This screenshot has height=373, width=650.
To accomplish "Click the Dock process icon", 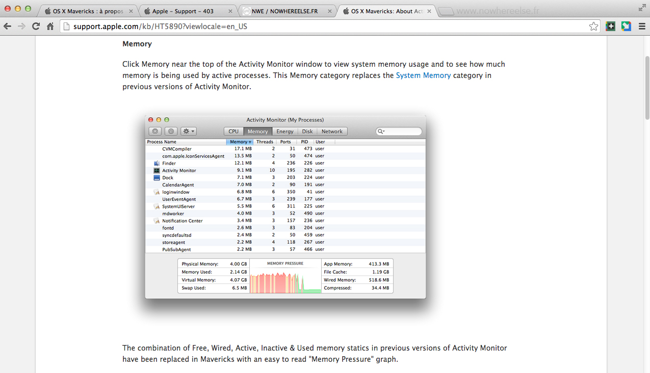I will click(157, 177).
